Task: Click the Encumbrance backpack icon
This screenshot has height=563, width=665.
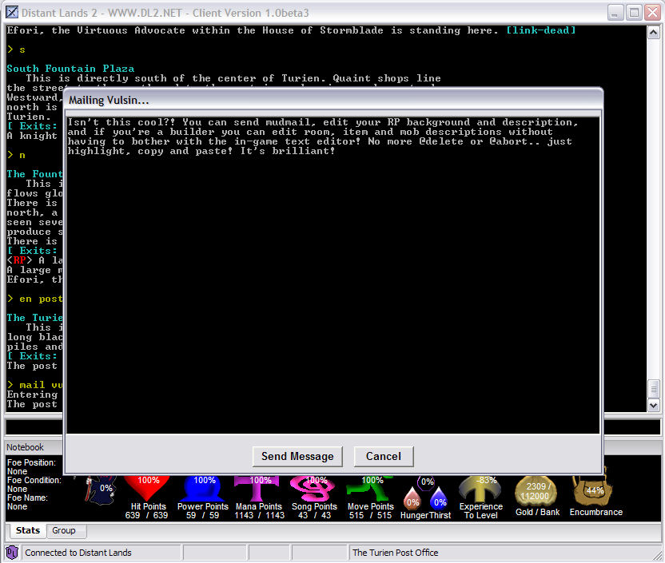Action: (595, 490)
